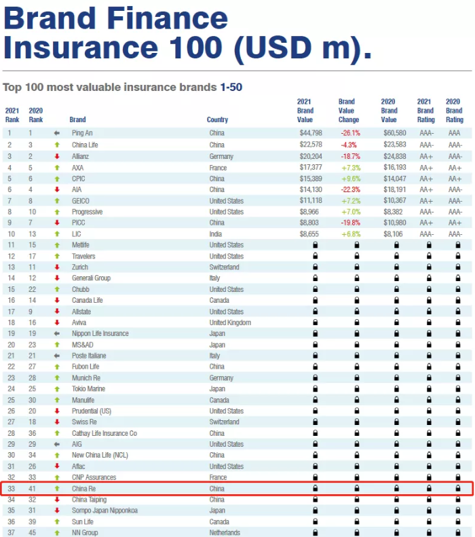Click the green up arrow beside GEICO
The width and height of the screenshot is (475, 537).
click(x=57, y=201)
